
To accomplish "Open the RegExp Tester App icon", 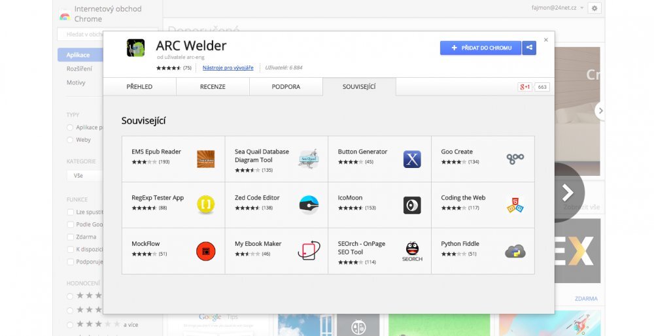I will click(205, 205).
